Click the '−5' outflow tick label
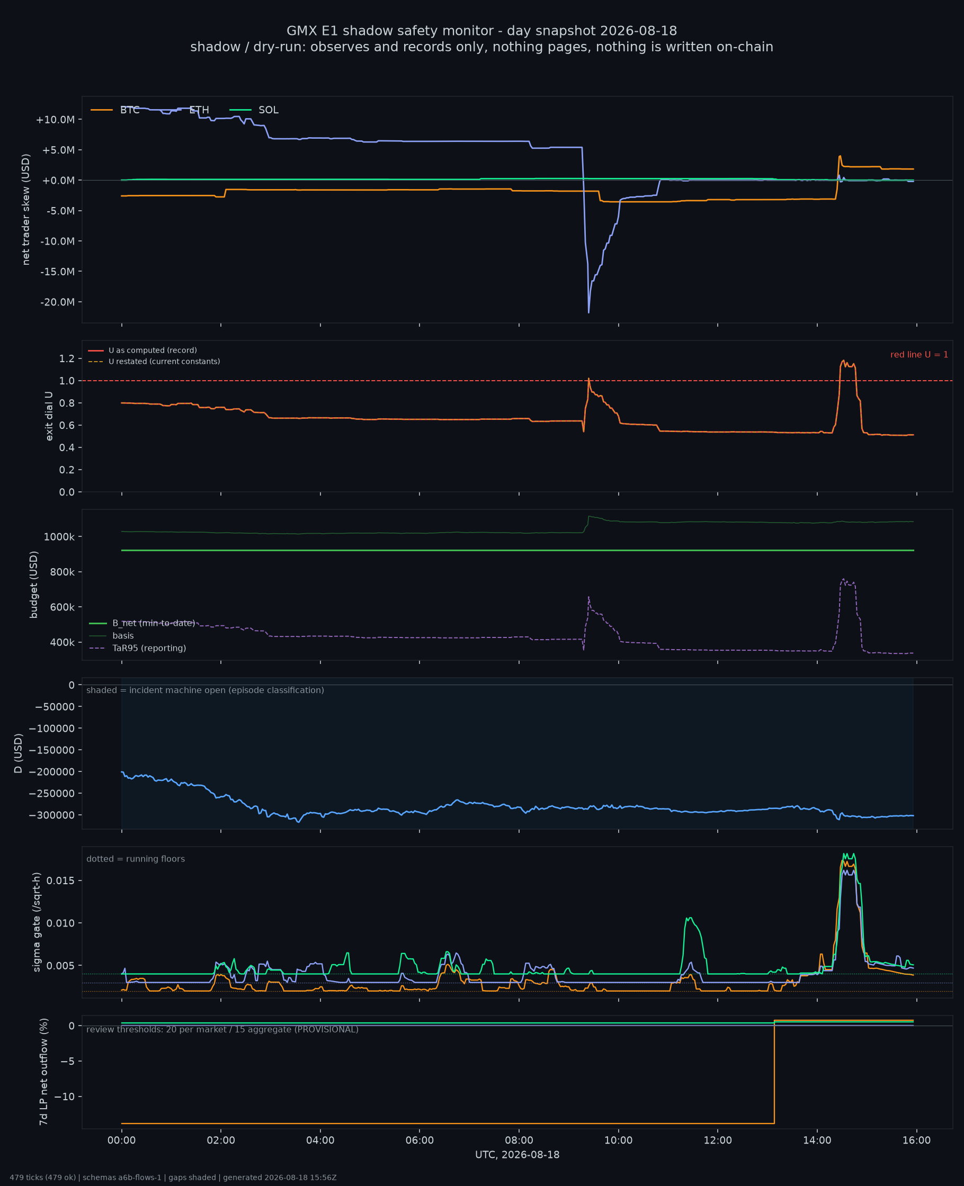The height and width of the screenshot is (1186, 964). point(67,1062)
